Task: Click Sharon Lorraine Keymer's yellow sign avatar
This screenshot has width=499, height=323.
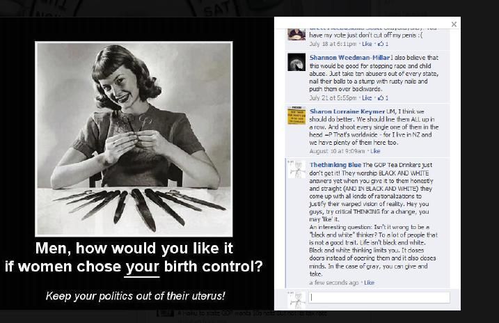Action: (296, 116)
